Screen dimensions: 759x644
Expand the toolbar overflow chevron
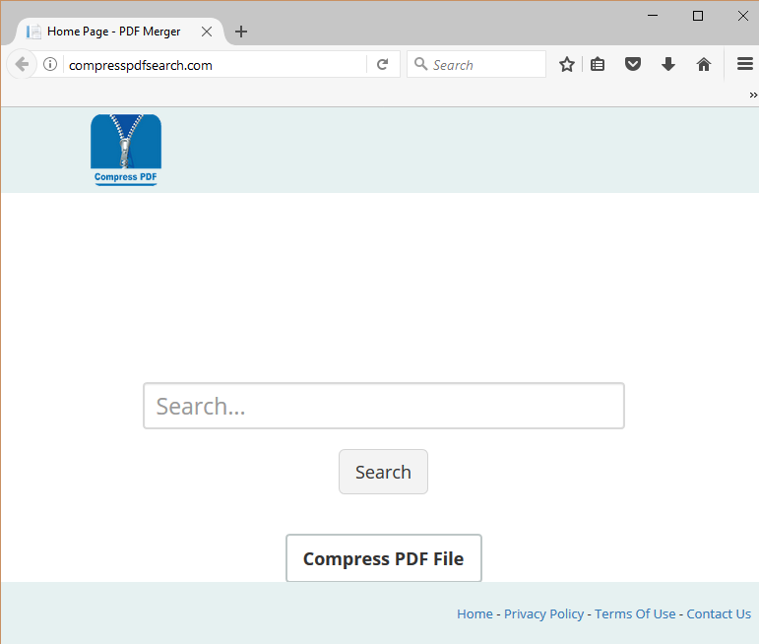click(x=753, y=95)
